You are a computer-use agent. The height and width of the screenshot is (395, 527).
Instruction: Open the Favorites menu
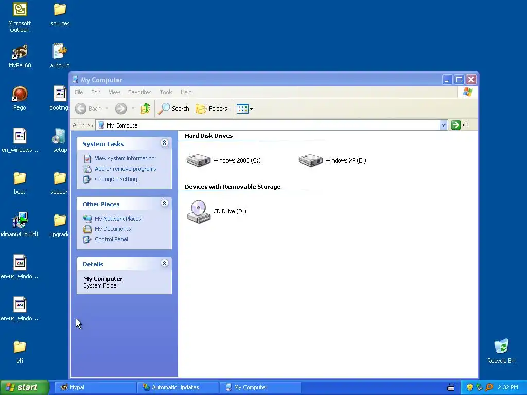(x=140, y=92)
